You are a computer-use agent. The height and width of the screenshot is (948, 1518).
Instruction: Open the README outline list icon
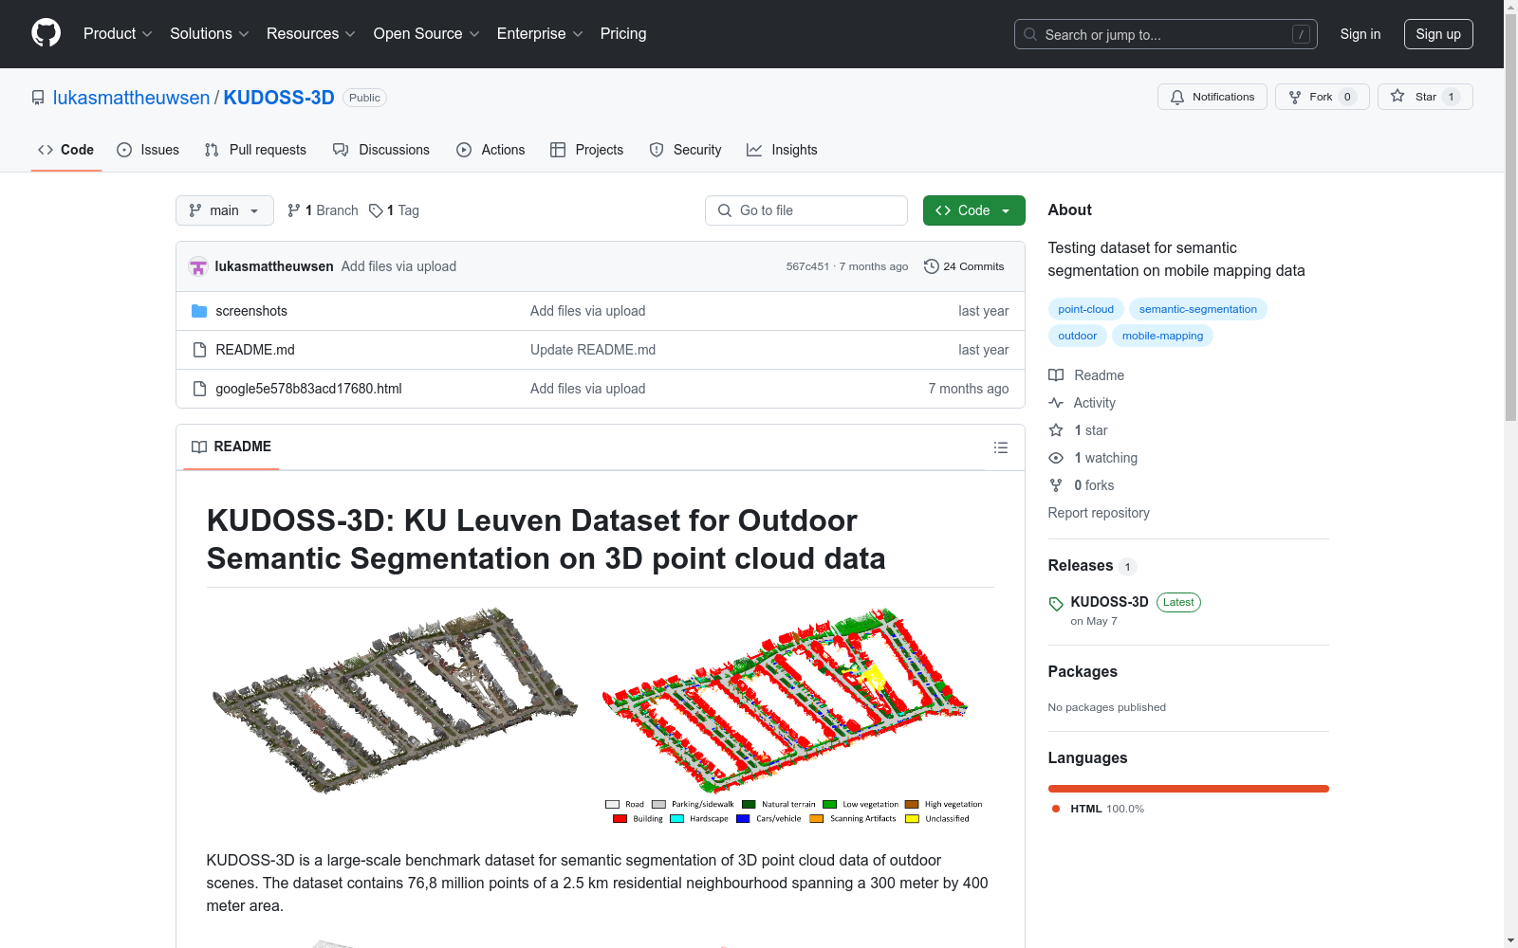click(1001, 447)
